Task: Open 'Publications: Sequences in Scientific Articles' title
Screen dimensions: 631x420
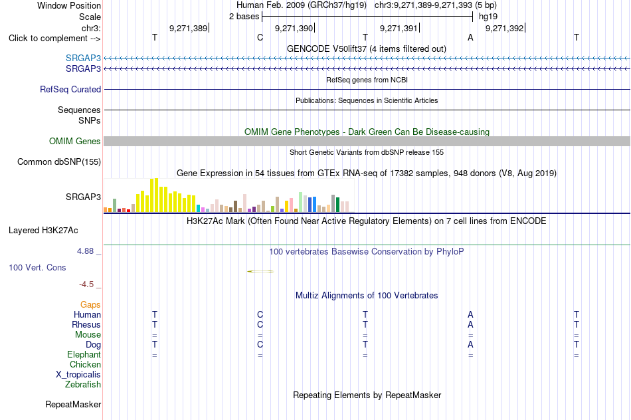Action: 367,100
